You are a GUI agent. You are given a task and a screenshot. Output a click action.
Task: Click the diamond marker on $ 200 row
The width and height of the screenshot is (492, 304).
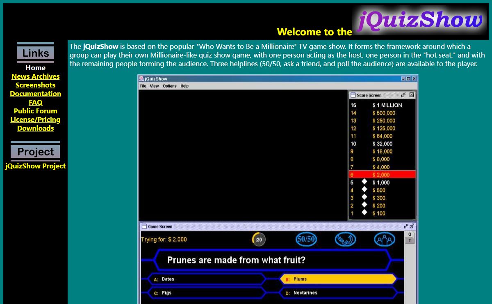364,205
